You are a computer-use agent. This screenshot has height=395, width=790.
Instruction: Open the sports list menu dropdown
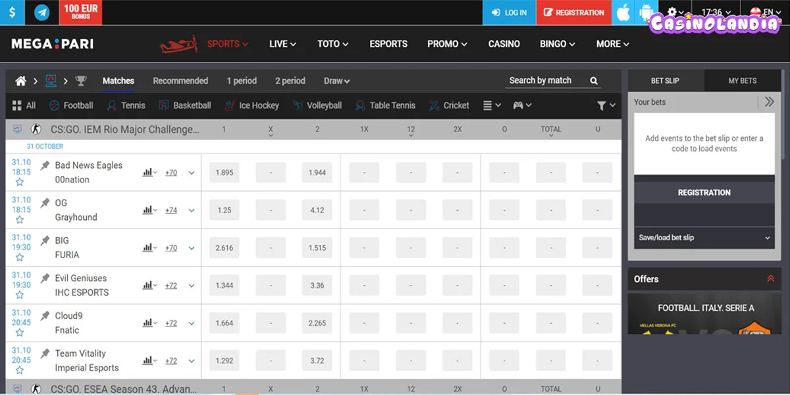click(492, 105)
